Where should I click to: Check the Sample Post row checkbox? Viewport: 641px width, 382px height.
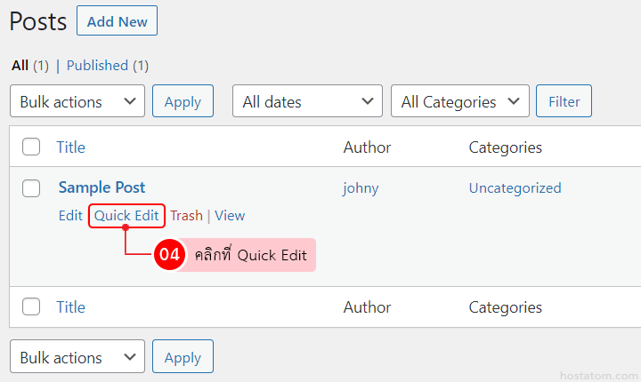point(31,187)
